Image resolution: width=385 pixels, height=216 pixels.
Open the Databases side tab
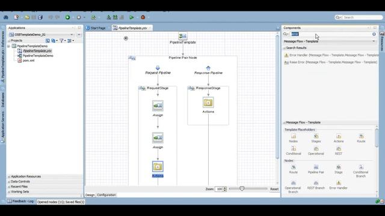click(2, 99)
